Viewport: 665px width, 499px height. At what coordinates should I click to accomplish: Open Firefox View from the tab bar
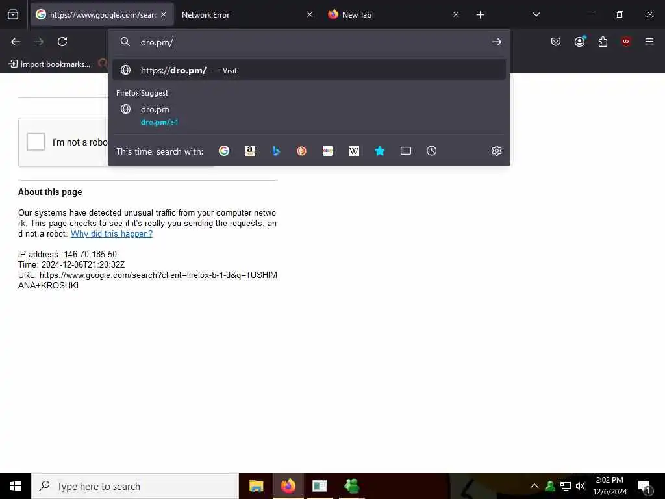(13, 15)
